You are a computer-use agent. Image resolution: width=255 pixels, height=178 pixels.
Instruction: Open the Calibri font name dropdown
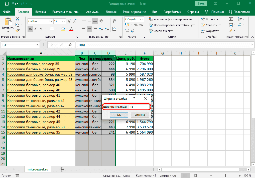click(x=50, y=21)
